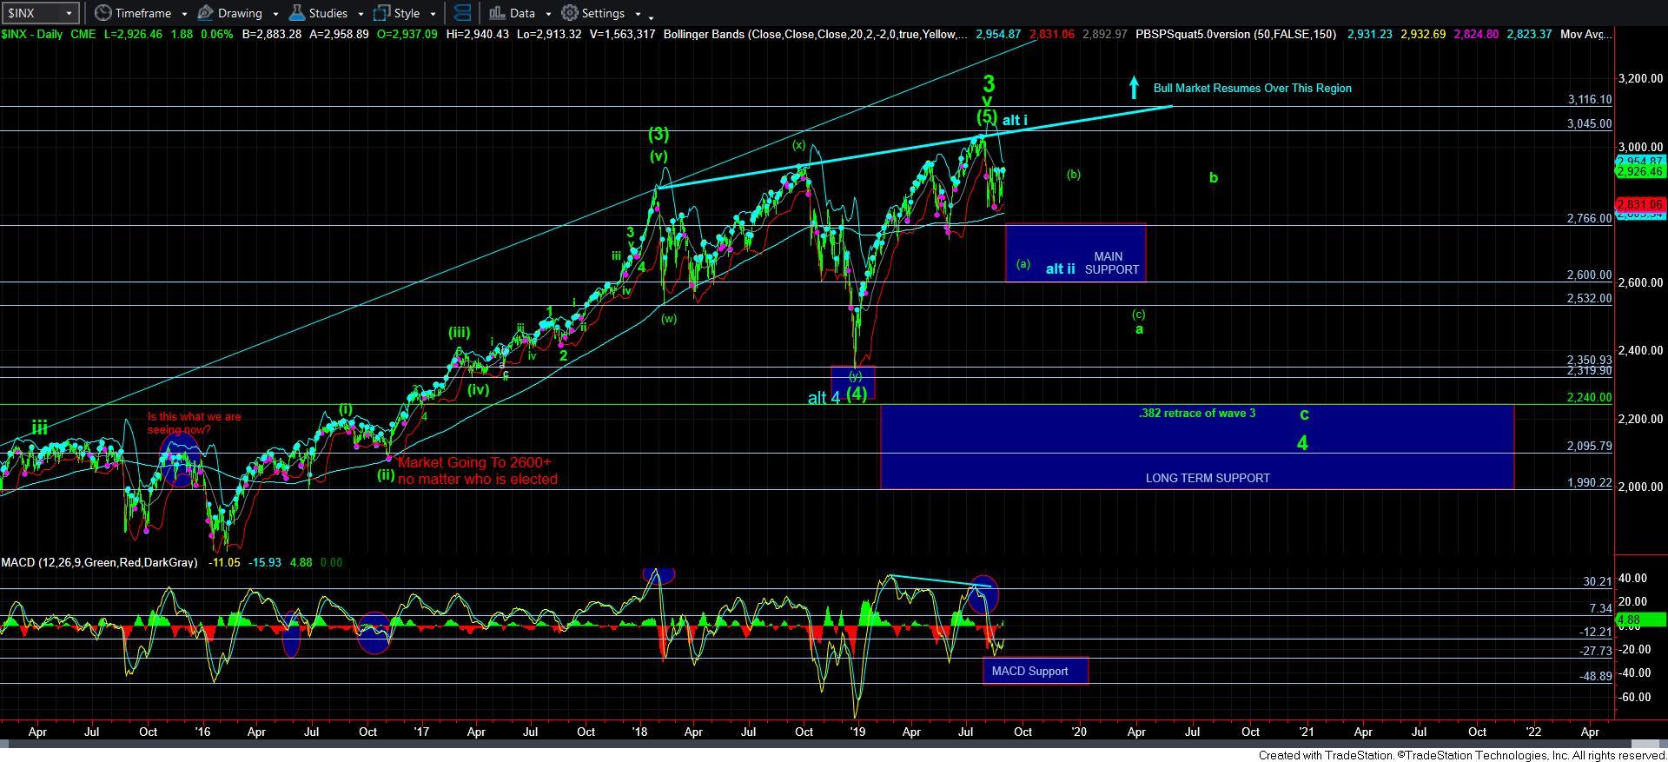Open the $INX symbol dropdown
Image resolution: width=1668 pixels, height=762 pixels.
tap(69, 13)
